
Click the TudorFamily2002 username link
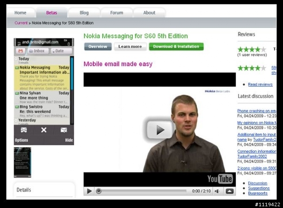click(x=252, y=156)
